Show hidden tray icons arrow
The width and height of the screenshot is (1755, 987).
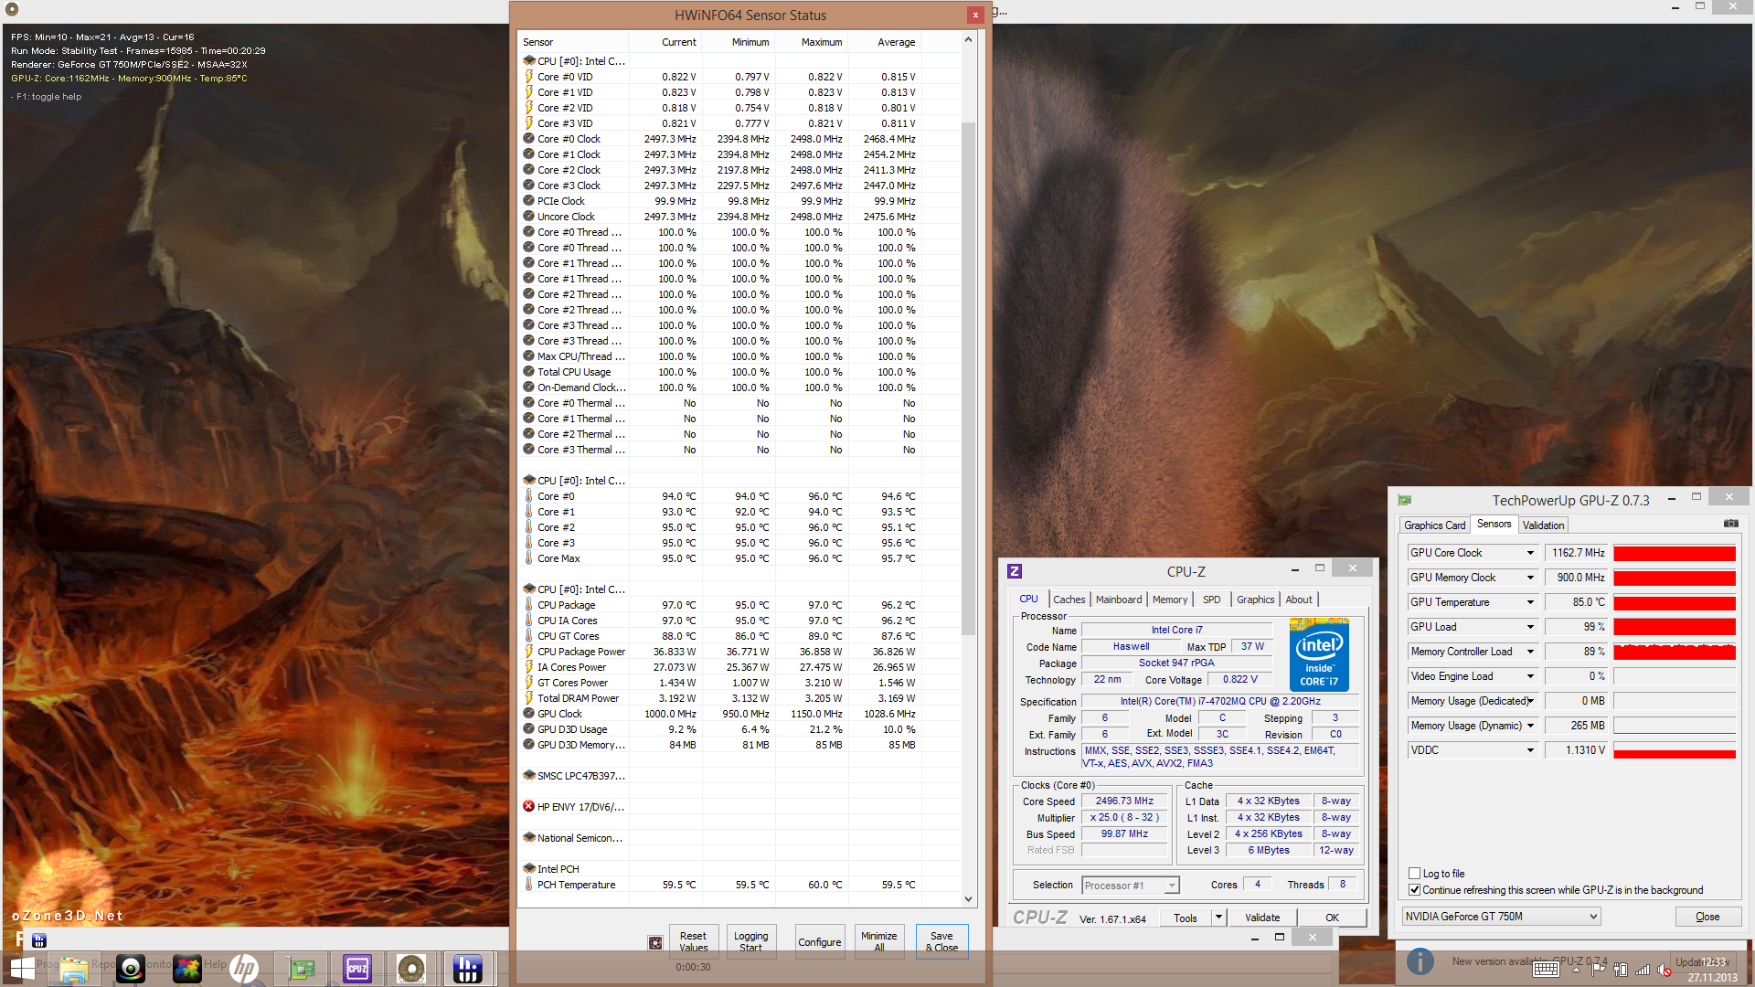[1577, 970]
